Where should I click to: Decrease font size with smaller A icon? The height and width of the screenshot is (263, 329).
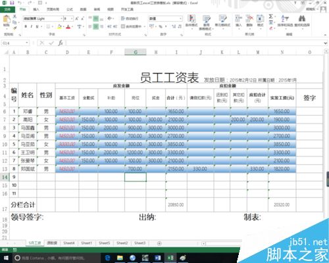(83, 18)
